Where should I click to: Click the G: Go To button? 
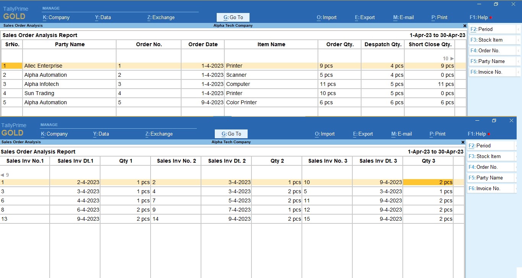[233, 17]
